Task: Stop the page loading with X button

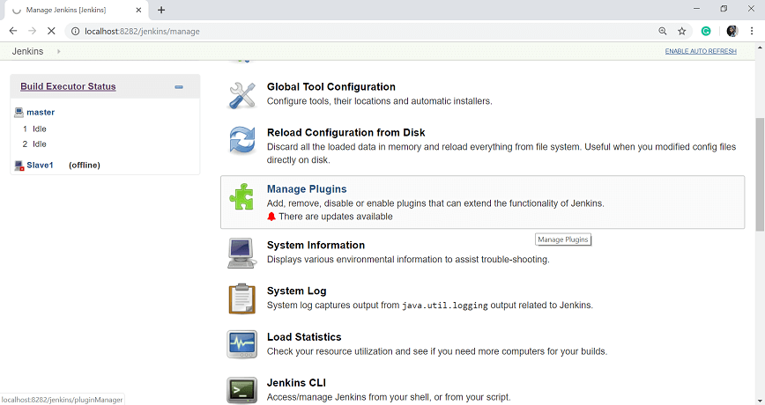Action: (x=51, y=31)
